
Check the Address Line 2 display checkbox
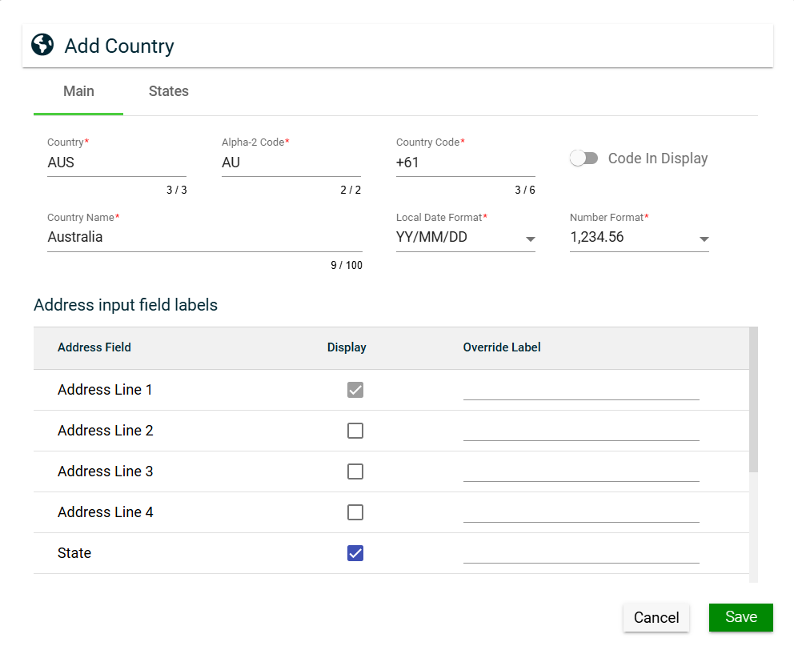[x=355, y=431]
